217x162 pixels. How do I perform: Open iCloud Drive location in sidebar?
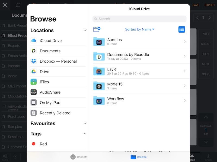click(x=58, y=40)
